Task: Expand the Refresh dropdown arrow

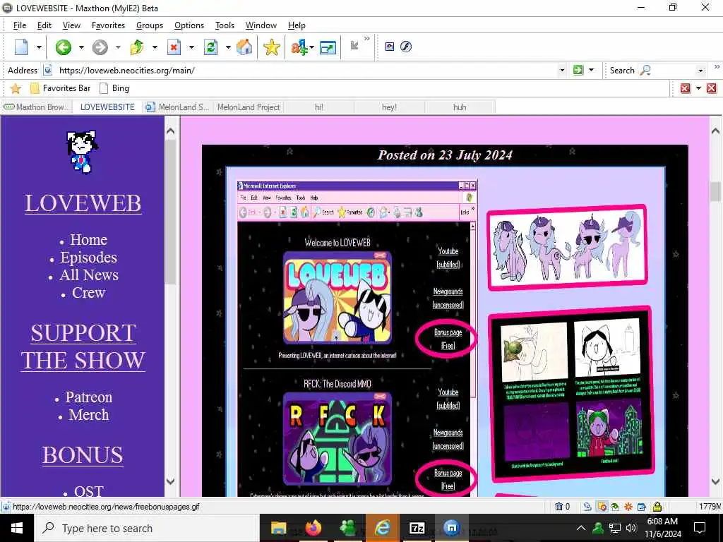Action: 228,47
